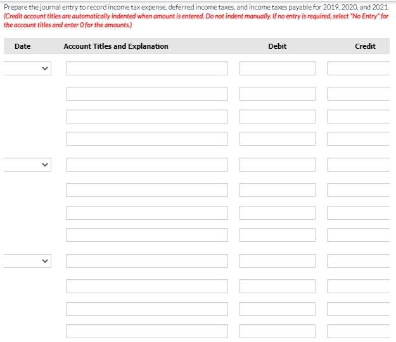
Task: Click second entry's fourth account title field
Action: pos(147,235)
